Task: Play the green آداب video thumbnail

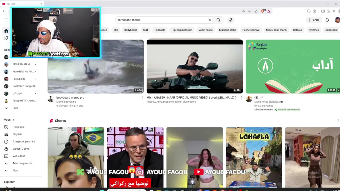Action: click(293, 66)
